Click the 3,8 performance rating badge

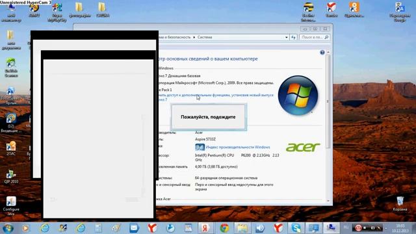pyautogui.click(x=200, y=148)
